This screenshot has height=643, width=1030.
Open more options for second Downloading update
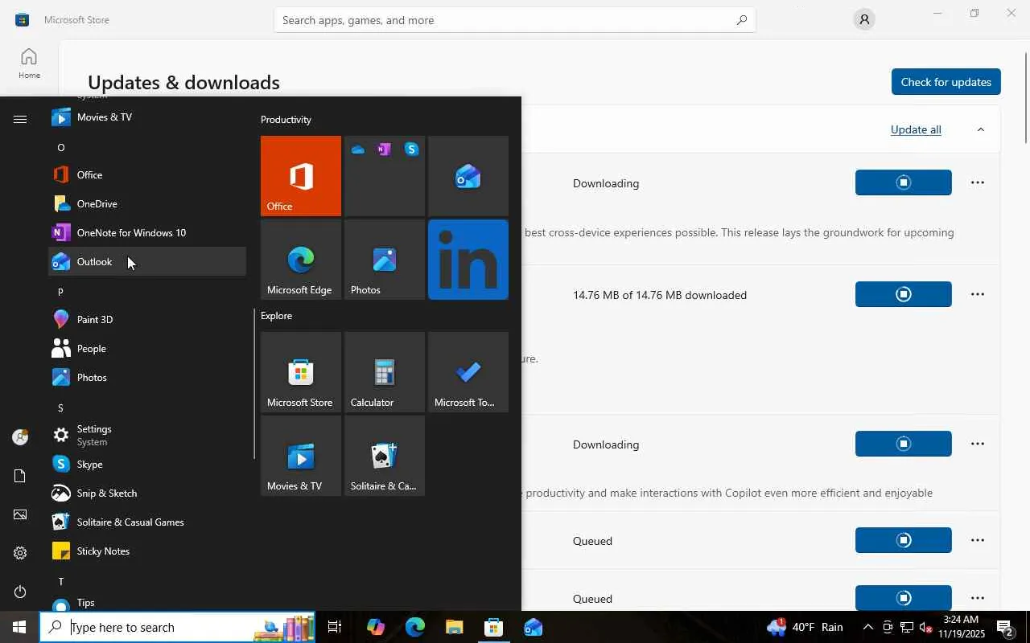click(x=978, y=444)
